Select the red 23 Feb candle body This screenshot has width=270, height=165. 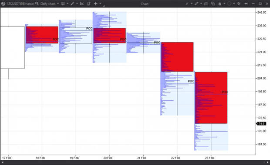[x=211, y=98]
